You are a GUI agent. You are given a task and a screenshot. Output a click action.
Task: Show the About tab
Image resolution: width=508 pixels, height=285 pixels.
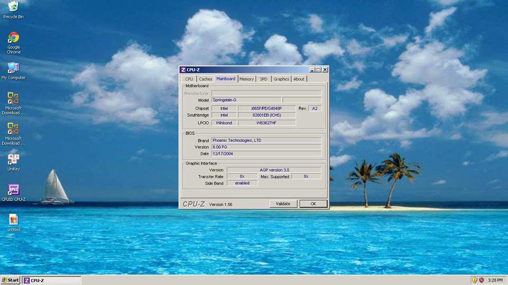[x=299, y=79]
